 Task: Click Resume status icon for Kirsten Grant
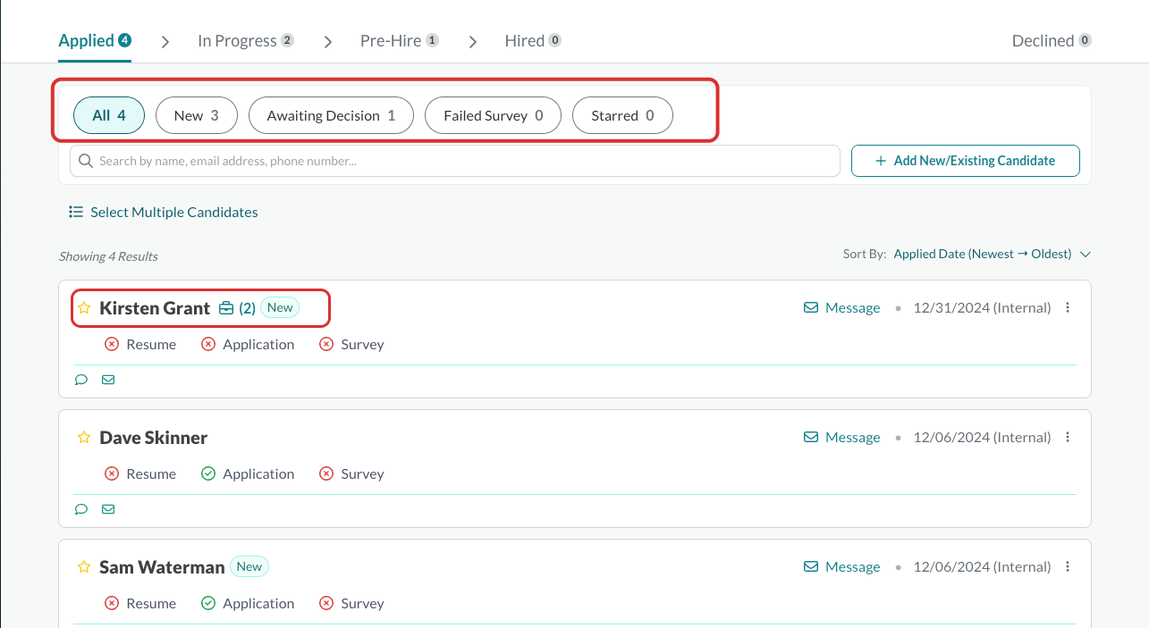(112, 345)
